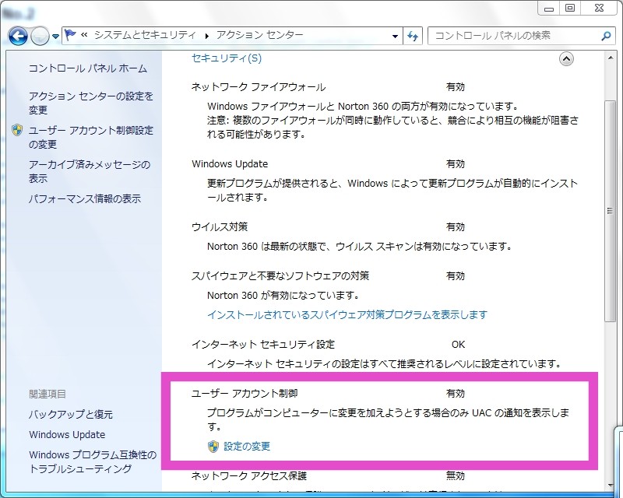
Task: Open the breadcrumb chevron « before システムとセキュリティ
Action: click(84, 35)
